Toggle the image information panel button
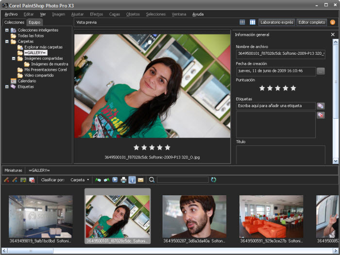The image size is (340, 255). click(x=132, y=180)
